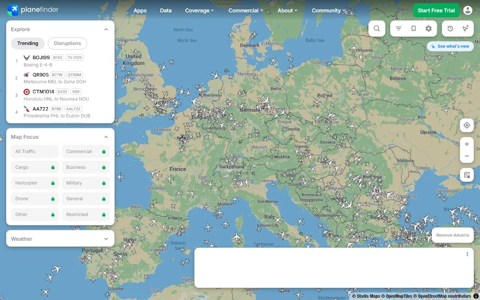Click the BOJI99 Air Force emblem
The image size is (480, 300).
click(x=27, y=58)
